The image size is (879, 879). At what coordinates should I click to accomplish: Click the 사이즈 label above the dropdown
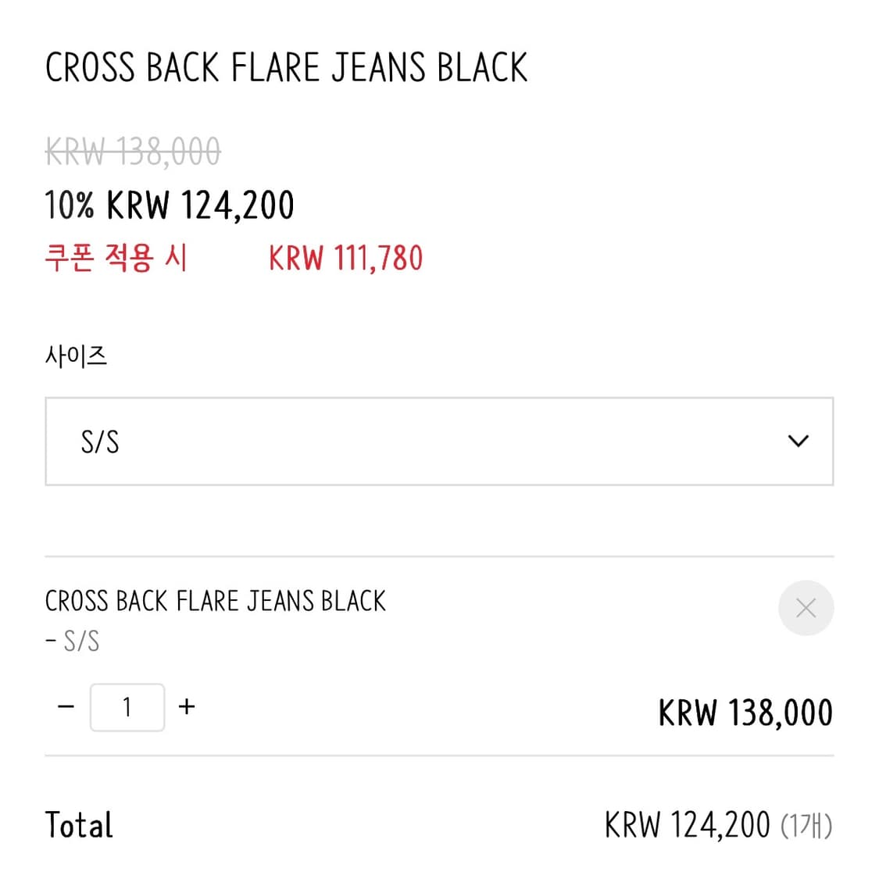pyautogui.click(x=76, y=356)
